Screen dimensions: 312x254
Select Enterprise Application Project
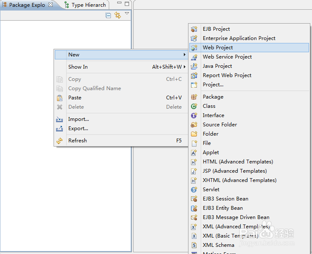coord(249,38)
